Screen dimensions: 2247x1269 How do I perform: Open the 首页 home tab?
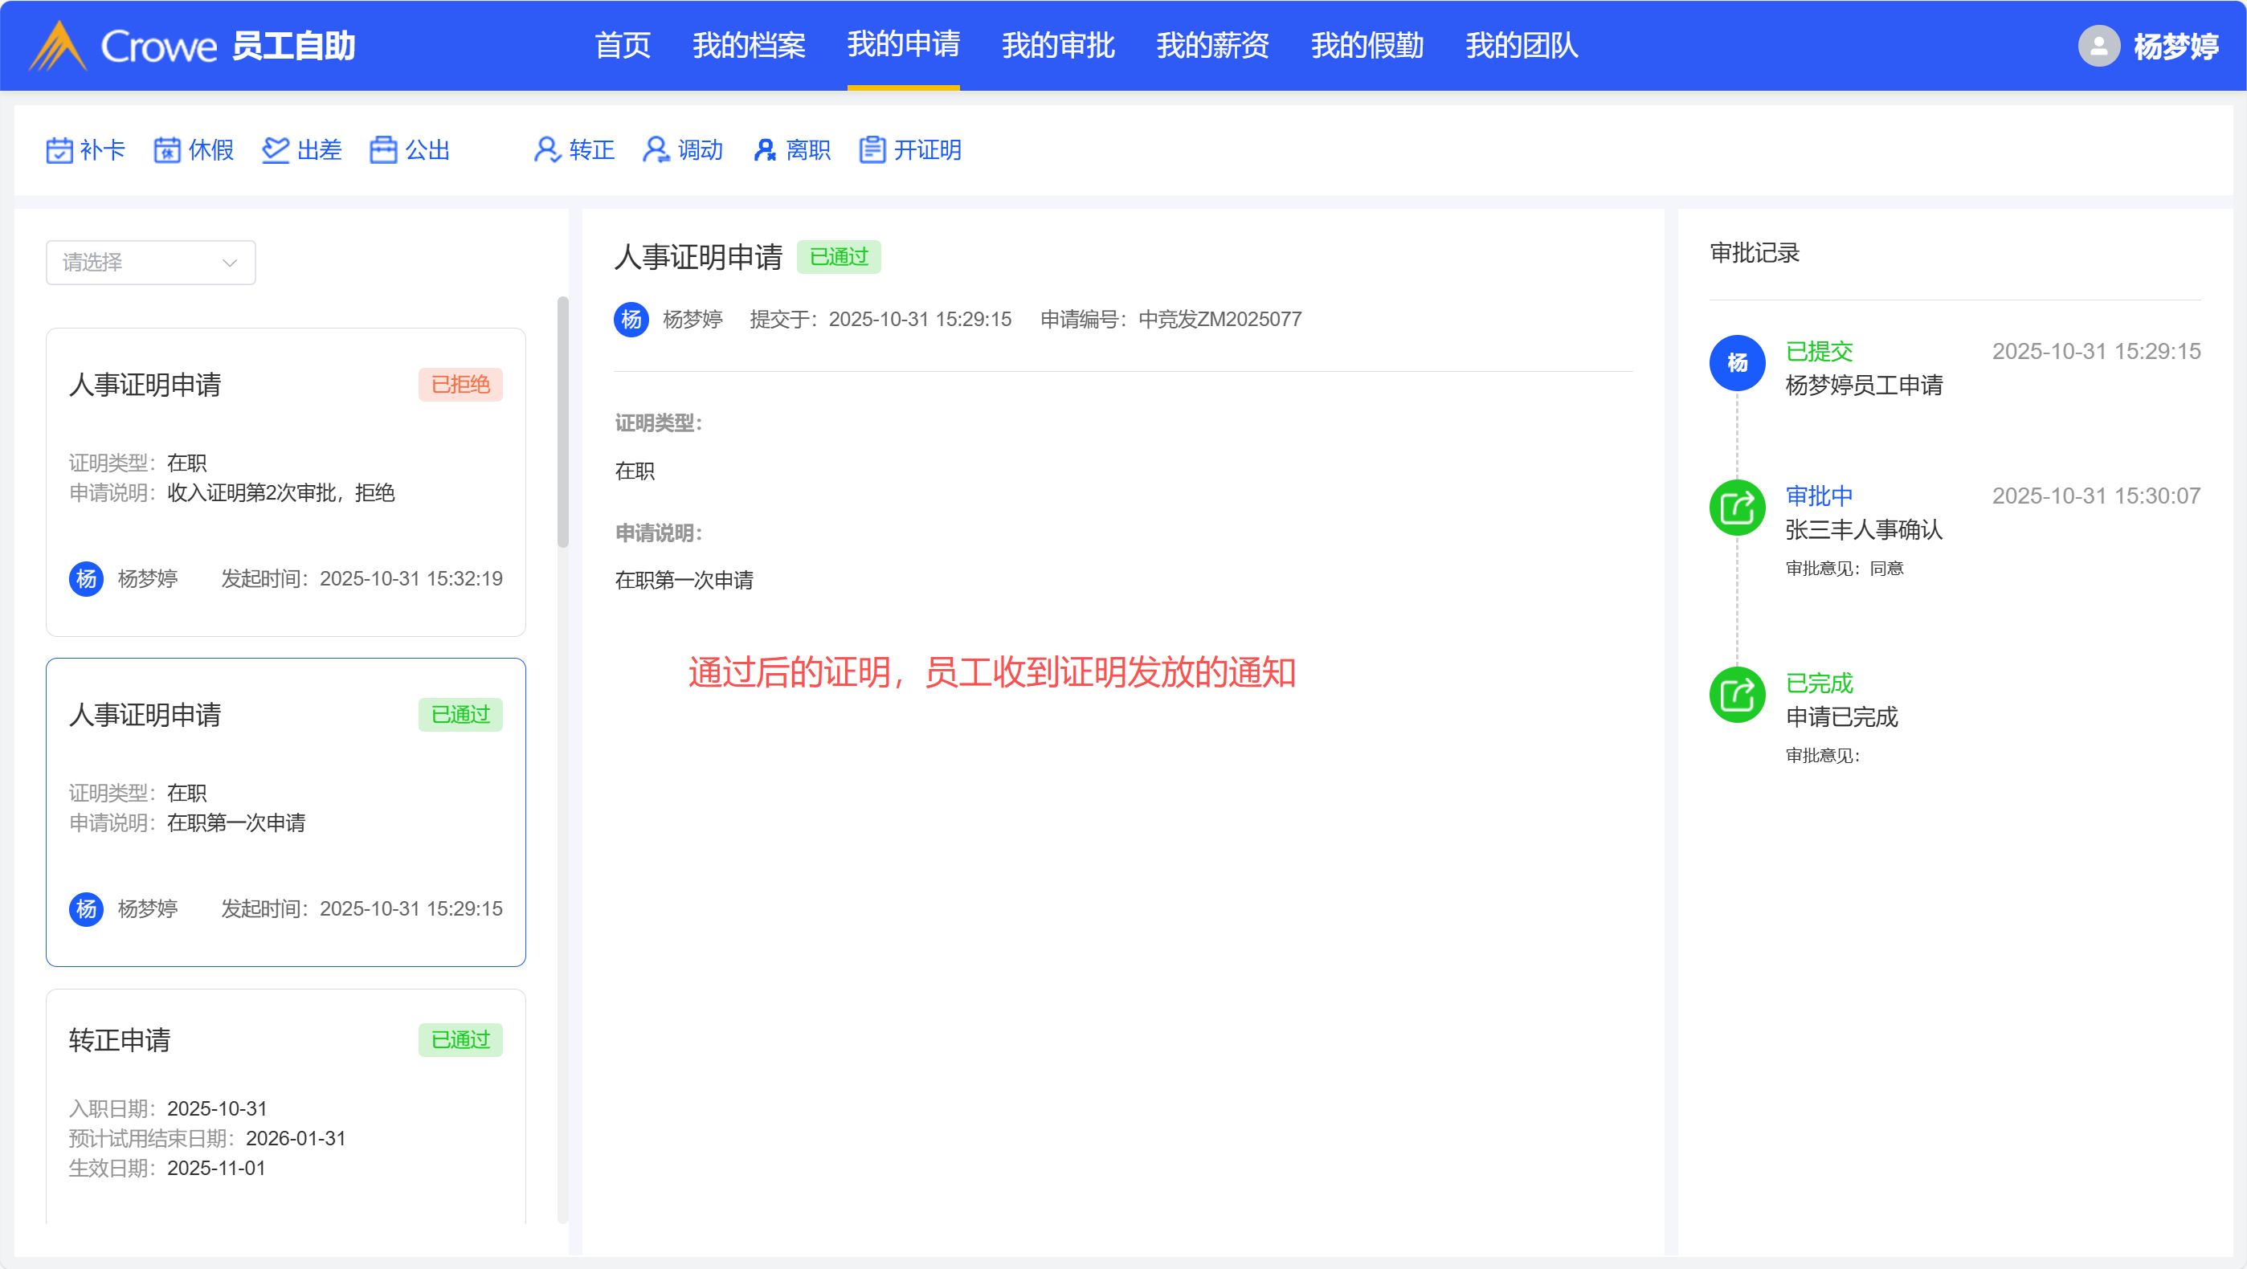click(623, 45)
